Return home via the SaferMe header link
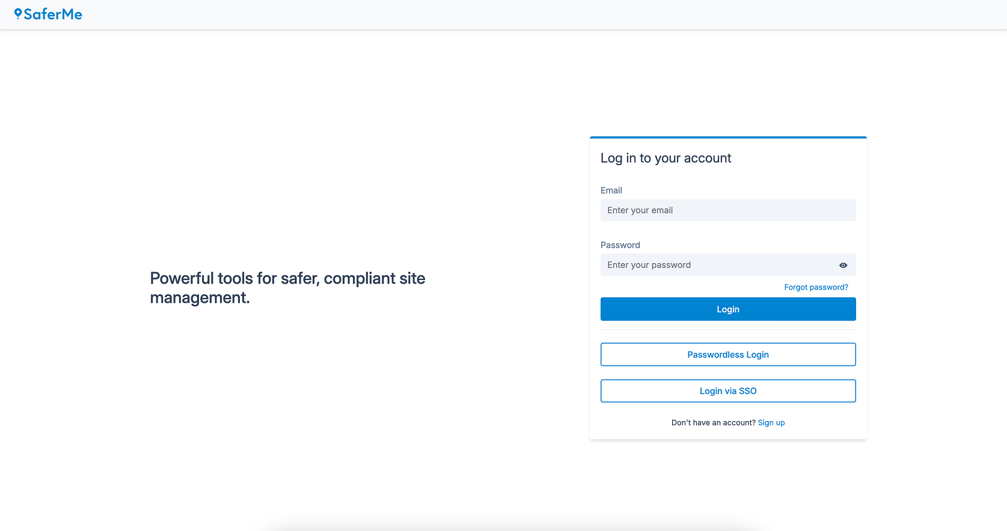The image size is (1007, 531). [x=49, y=14]
